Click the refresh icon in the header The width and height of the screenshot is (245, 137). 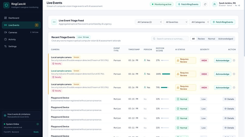pos(205,4)
